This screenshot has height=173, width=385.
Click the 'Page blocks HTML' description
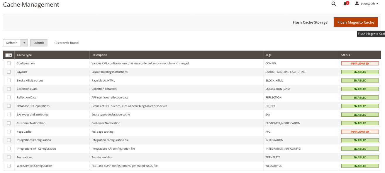103,80
